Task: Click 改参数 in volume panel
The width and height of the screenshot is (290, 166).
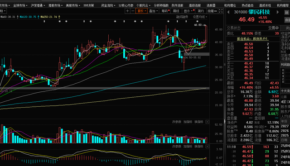Action: tap(177, 122)
